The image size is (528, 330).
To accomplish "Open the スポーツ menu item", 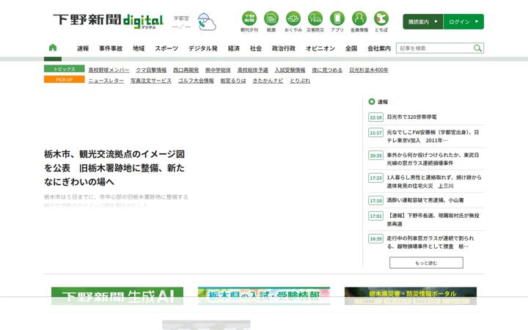I will pos(166,48).
